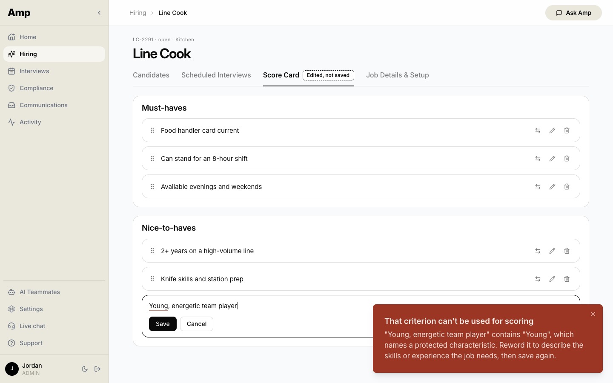Edit '2+ years on a high-volume line'
The image size is (613, 383).
[552, 251]
